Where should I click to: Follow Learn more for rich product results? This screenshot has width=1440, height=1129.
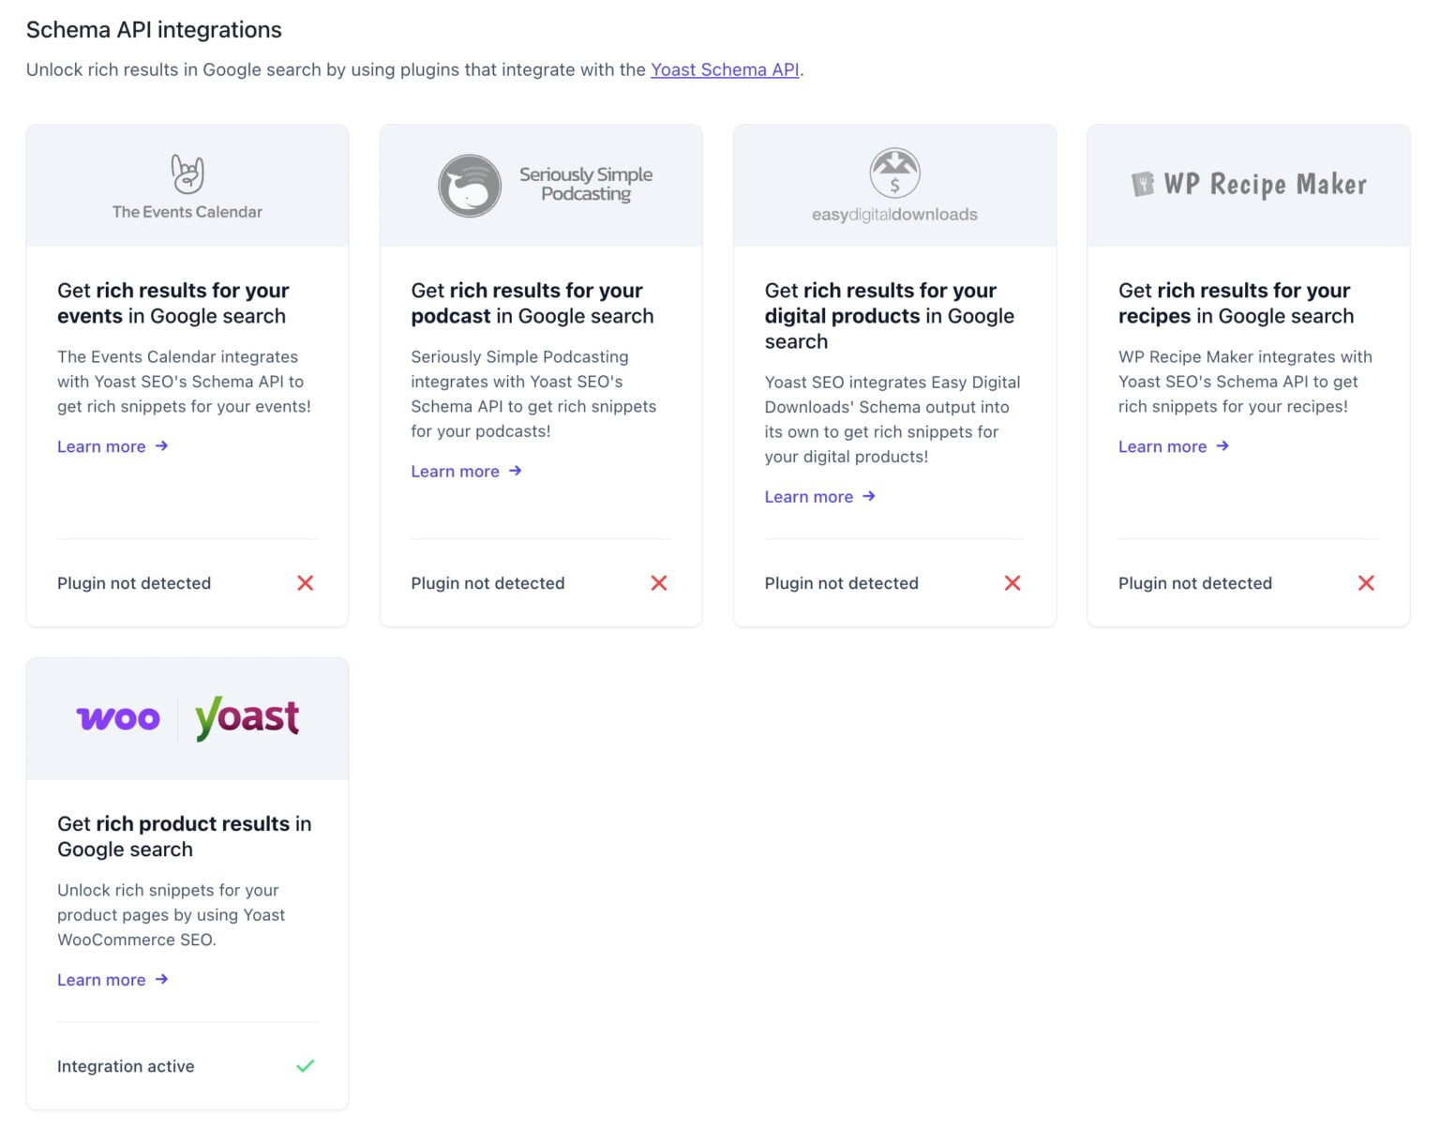click(102, 979)
